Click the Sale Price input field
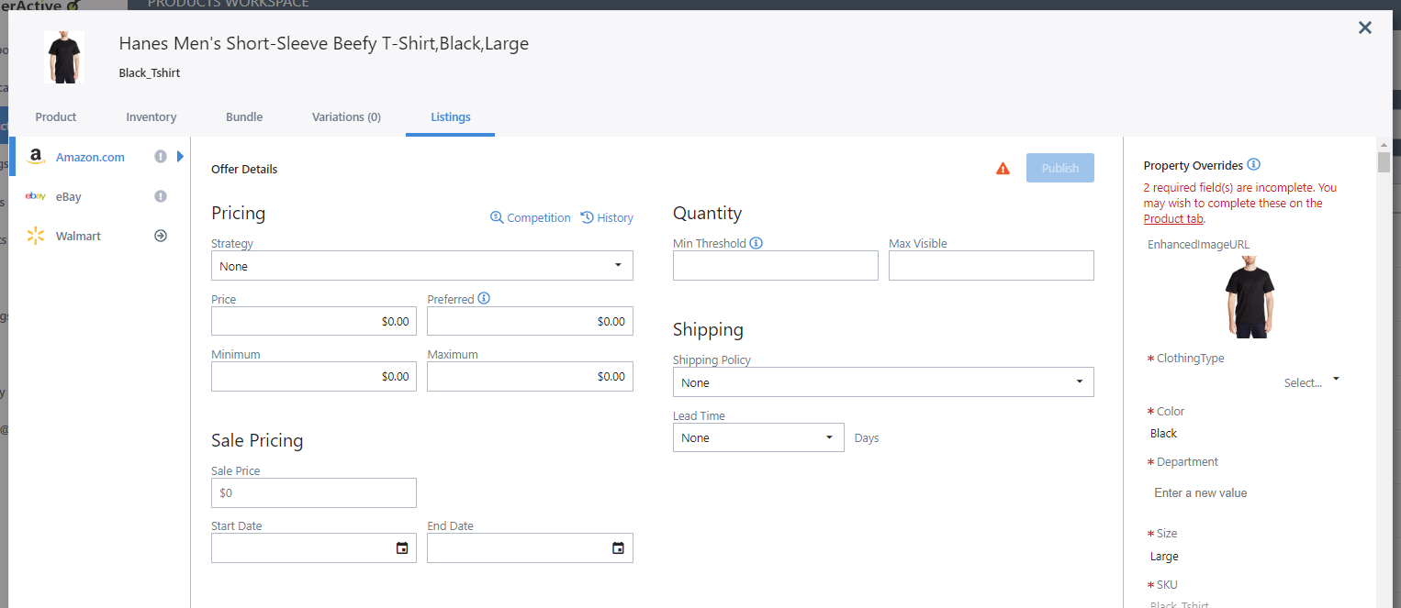This screenshot has height=608, width=1401. (x=314, y=492)
